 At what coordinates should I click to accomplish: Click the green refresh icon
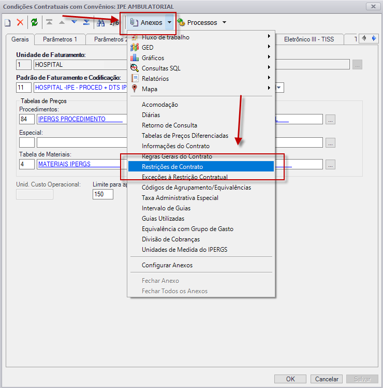point(34,22)
